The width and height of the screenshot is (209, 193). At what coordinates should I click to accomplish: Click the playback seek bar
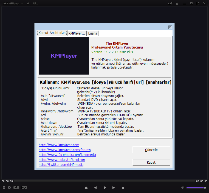pos(104,181)
